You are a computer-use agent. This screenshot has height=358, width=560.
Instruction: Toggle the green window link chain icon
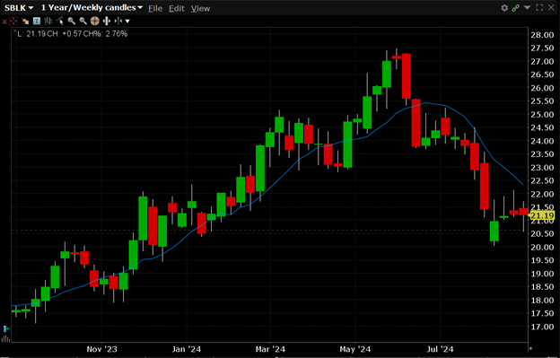click(515, 8)
